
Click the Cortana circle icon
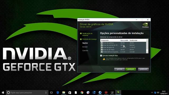8,93
